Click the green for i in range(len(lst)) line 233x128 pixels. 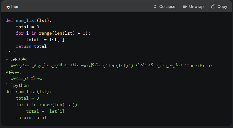coord(48,105)
